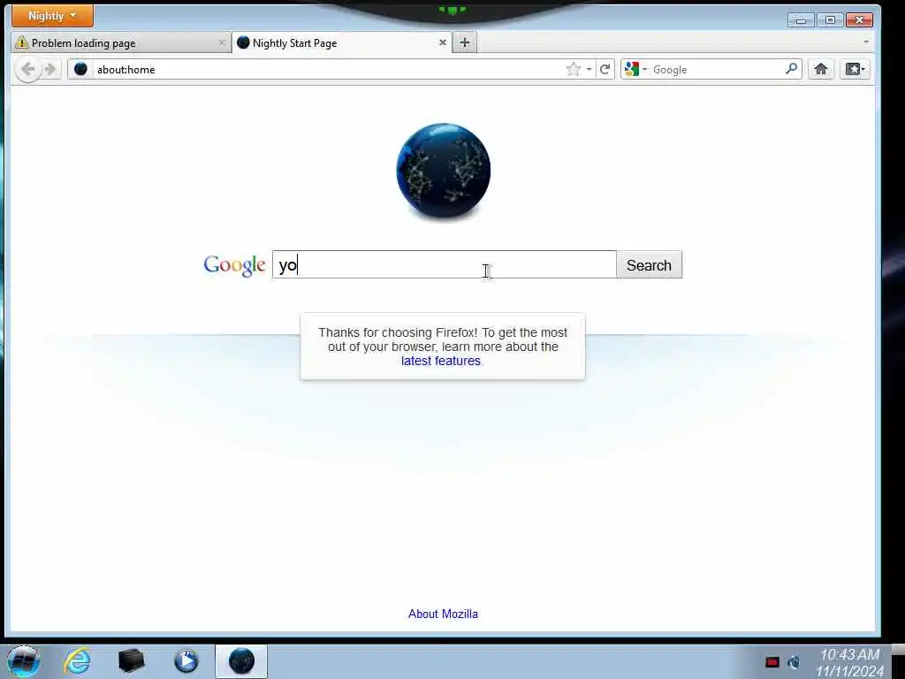This screenshot has width=905, height=679.
Task: Maximize the Nightly window
Action: click(830, 20)
